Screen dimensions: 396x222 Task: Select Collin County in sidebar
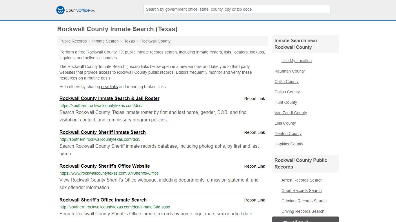(286, 82)
